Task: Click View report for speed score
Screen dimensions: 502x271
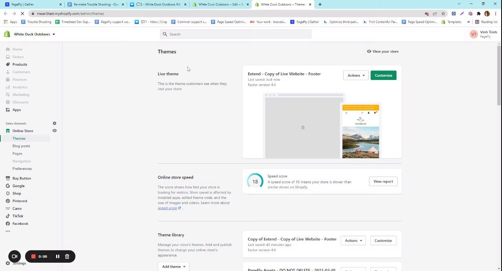Action: coord(383,181)
